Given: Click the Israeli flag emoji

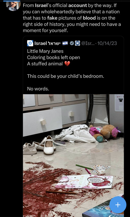Looking at the screenshot, I should tap(65, 43).
